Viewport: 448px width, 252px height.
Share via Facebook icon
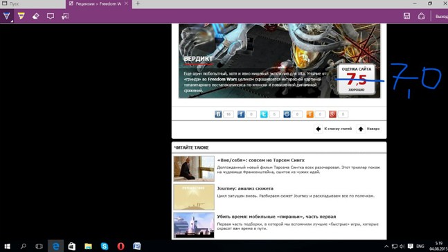241,114
